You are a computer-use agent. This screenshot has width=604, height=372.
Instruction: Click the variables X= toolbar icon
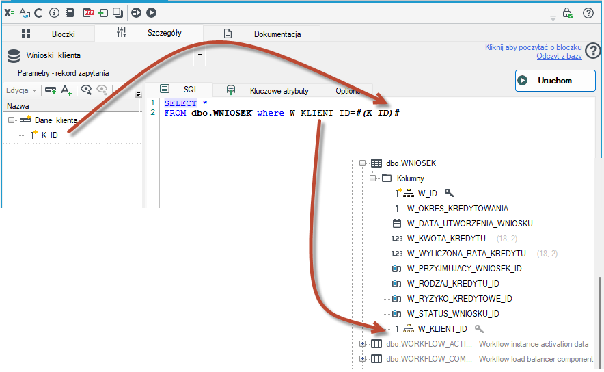pos(10,13)
